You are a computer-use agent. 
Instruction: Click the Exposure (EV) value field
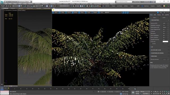click(x=165, y=23)
